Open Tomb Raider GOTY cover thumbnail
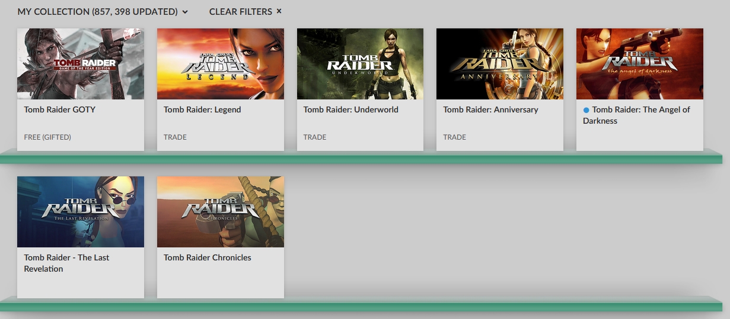 [x=81, y=64]
